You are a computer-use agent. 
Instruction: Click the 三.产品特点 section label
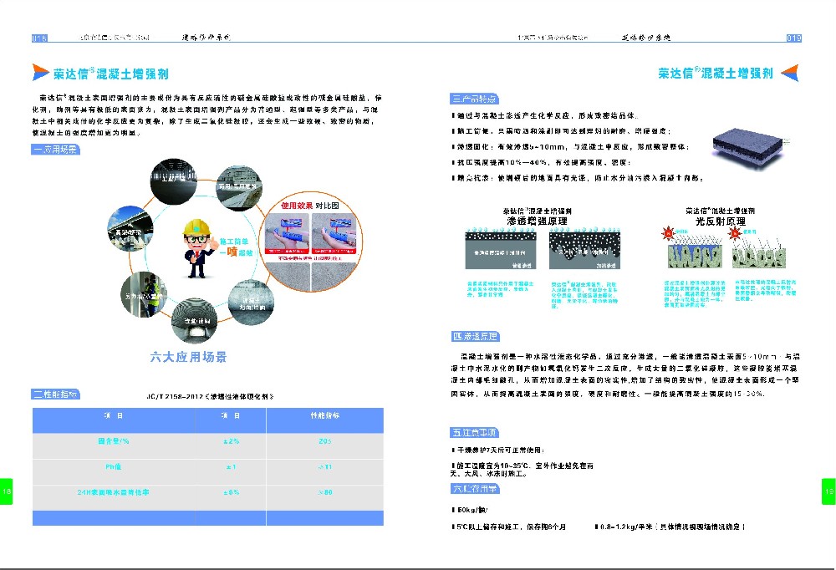tap(475, 99)
